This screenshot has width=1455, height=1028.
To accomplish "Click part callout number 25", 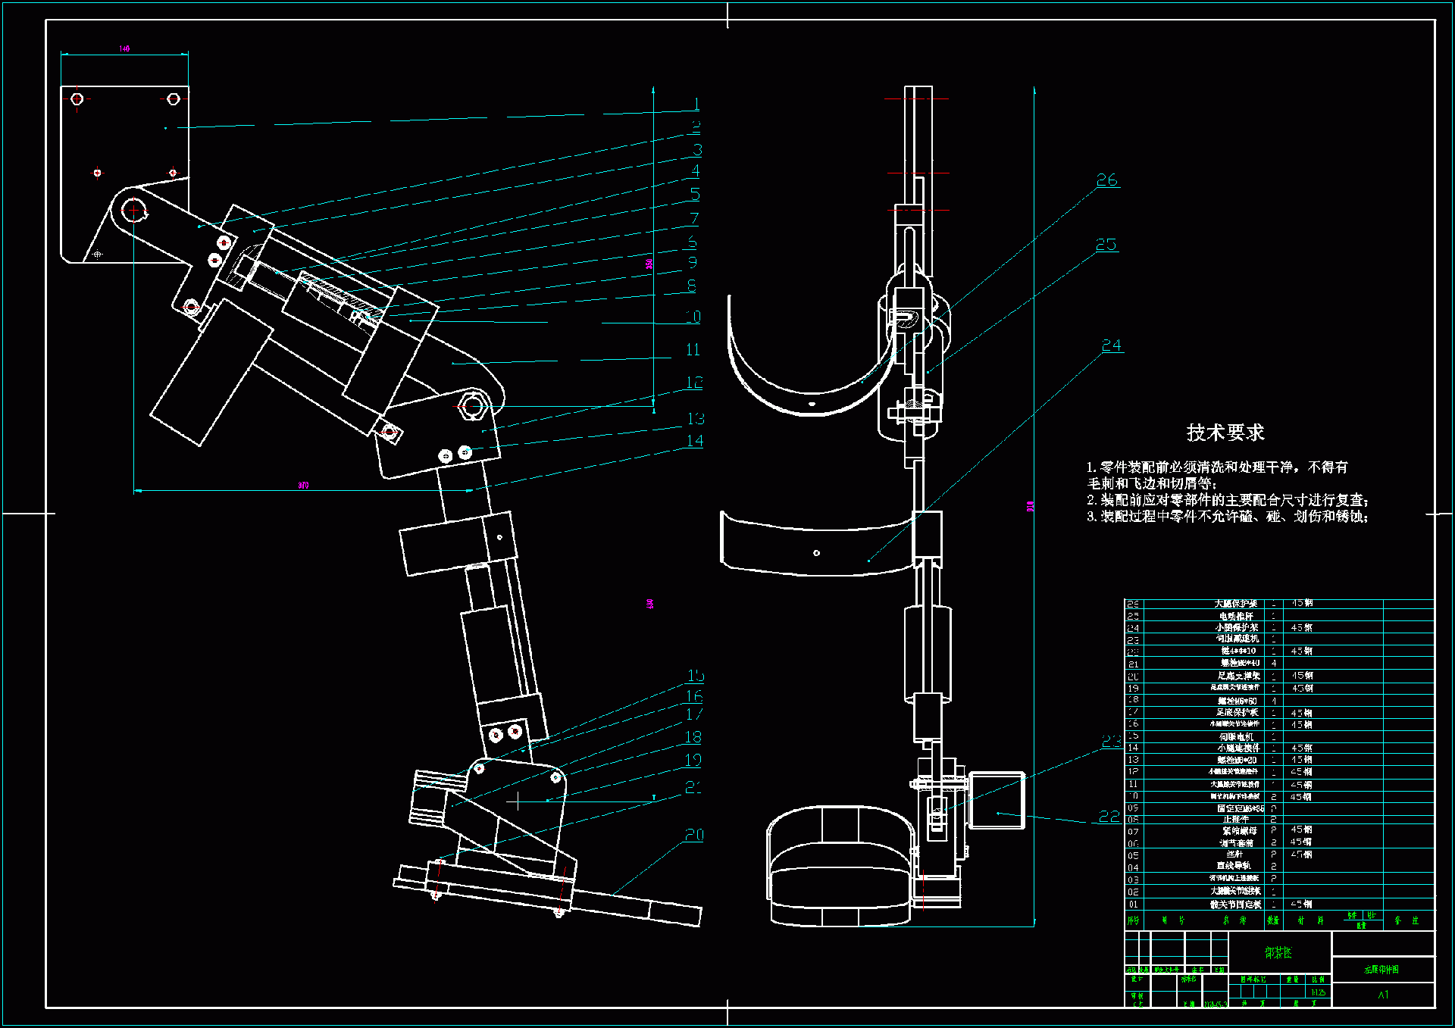I will (1106, 245).
